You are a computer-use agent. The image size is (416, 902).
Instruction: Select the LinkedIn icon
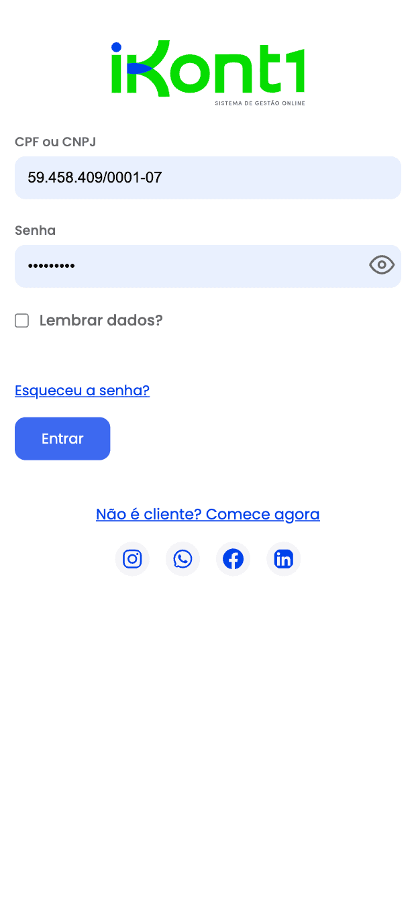pos(283,558)
